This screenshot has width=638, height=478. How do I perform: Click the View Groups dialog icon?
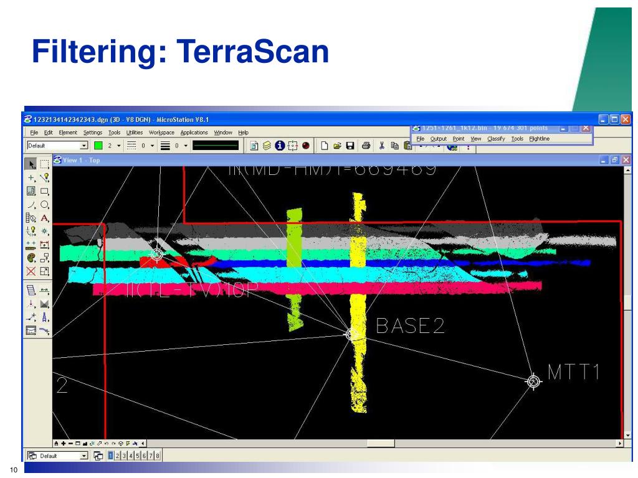click(98, 456)
